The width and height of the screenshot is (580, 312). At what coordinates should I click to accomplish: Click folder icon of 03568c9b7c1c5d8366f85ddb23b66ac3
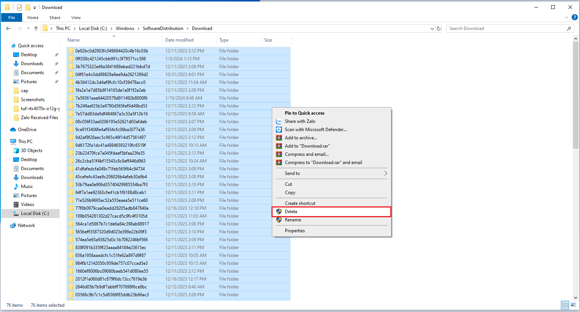pyautogui.click(x=71, y=295)
